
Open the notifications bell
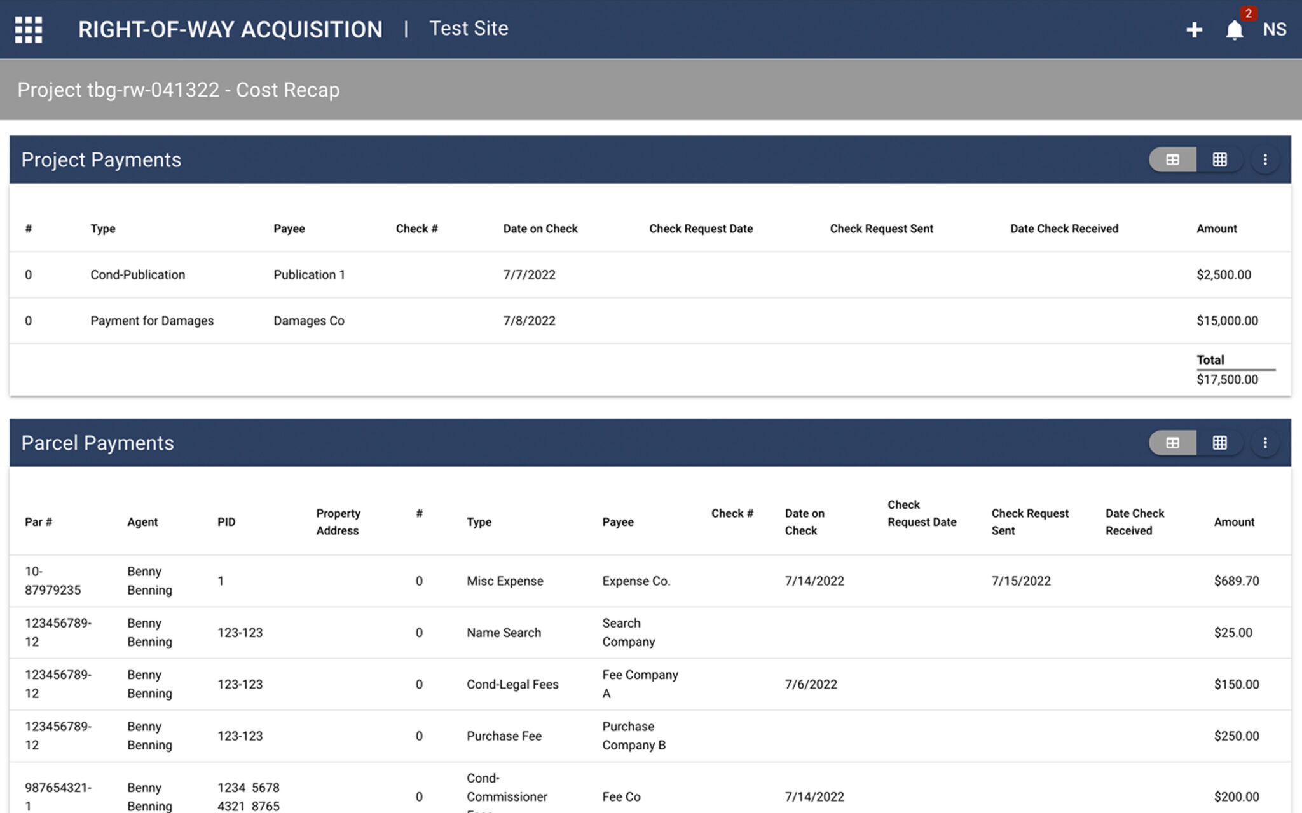click(x=1234, y=29)
